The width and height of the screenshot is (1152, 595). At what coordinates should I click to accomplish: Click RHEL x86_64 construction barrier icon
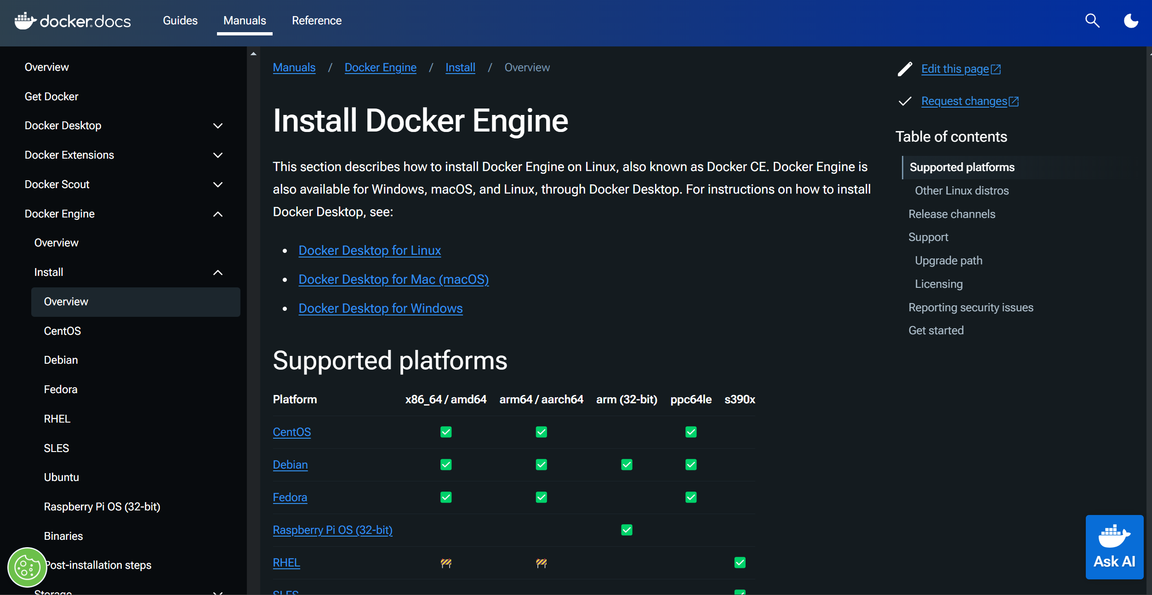point(446,563)
